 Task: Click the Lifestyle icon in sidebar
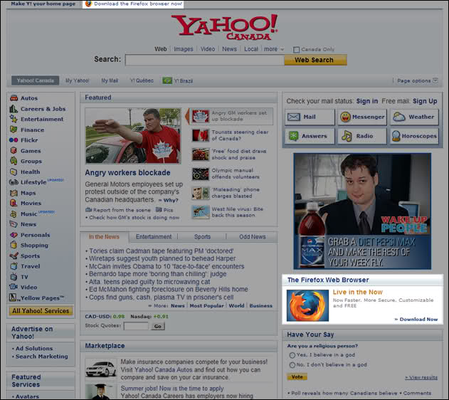coord(14,182)
